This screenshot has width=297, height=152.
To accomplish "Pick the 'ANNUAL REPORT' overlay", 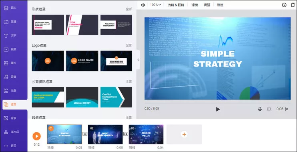I will point(82,97).
